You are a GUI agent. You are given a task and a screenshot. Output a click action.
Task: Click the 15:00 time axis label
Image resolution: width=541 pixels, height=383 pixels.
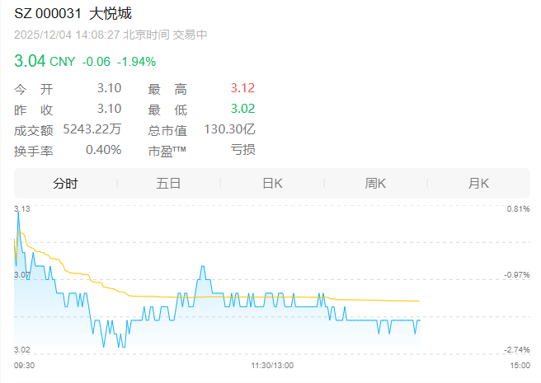coord(520,366)
